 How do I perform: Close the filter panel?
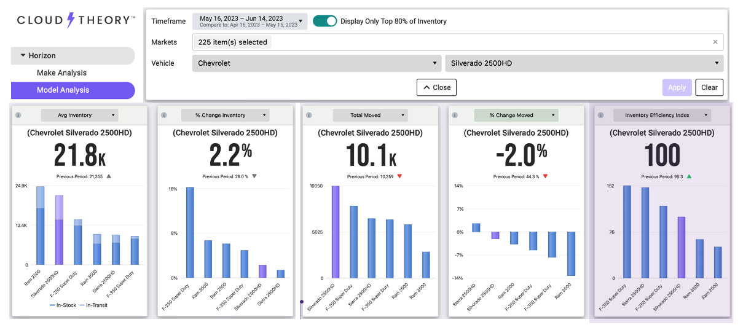(x=436, y=87)
